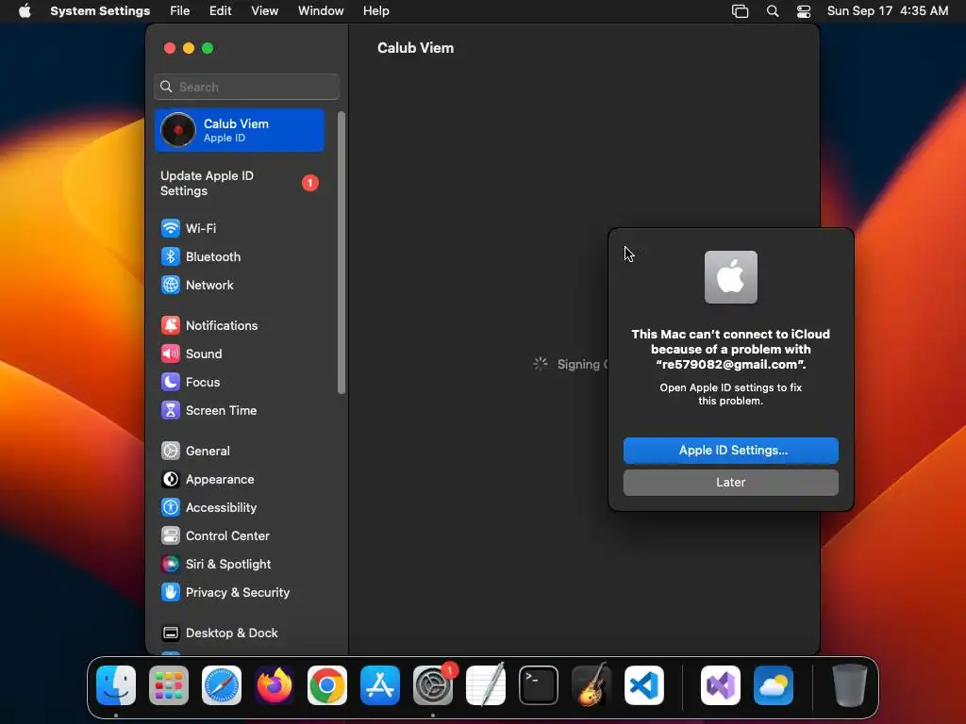This screenshot has height=724, width=966.
Task: Launch Google Chrome from the Dock
Action: tap(327, 685)
